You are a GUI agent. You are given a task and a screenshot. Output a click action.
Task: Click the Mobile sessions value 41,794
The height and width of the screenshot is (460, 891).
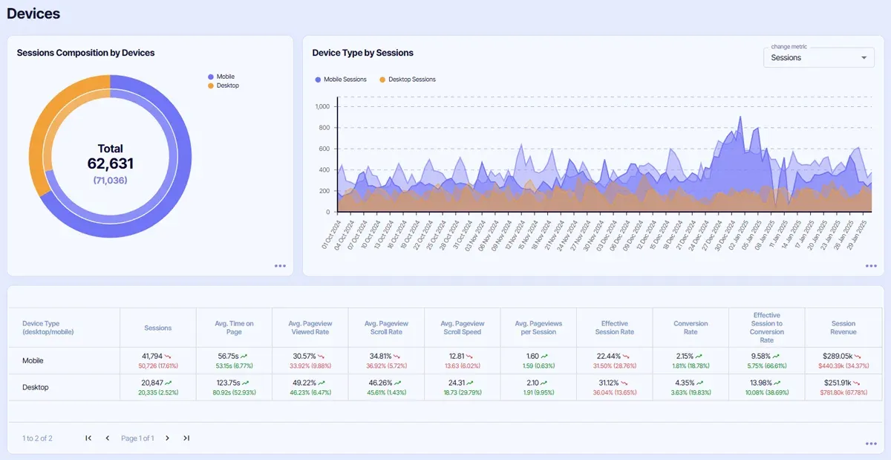[x=152, y=356]
